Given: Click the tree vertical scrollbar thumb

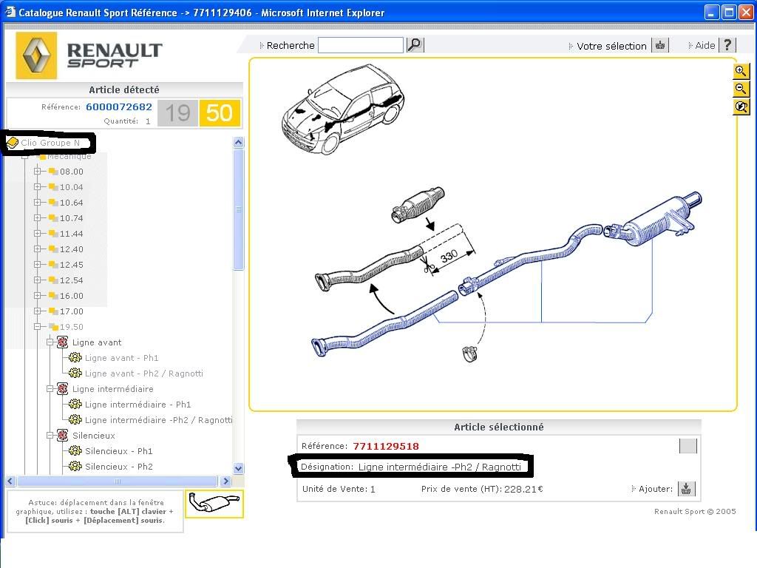Looking at the screenshot, I should tap(238, 209).
